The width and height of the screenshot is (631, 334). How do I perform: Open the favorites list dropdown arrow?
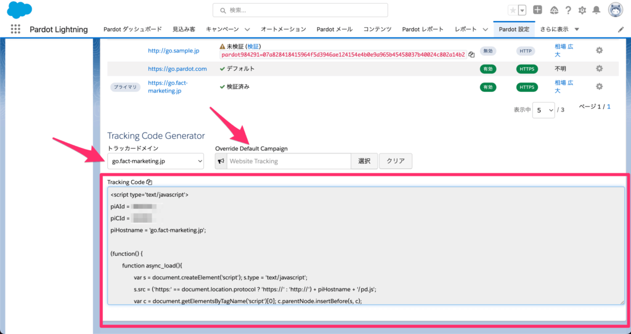[x=522, y=10]
